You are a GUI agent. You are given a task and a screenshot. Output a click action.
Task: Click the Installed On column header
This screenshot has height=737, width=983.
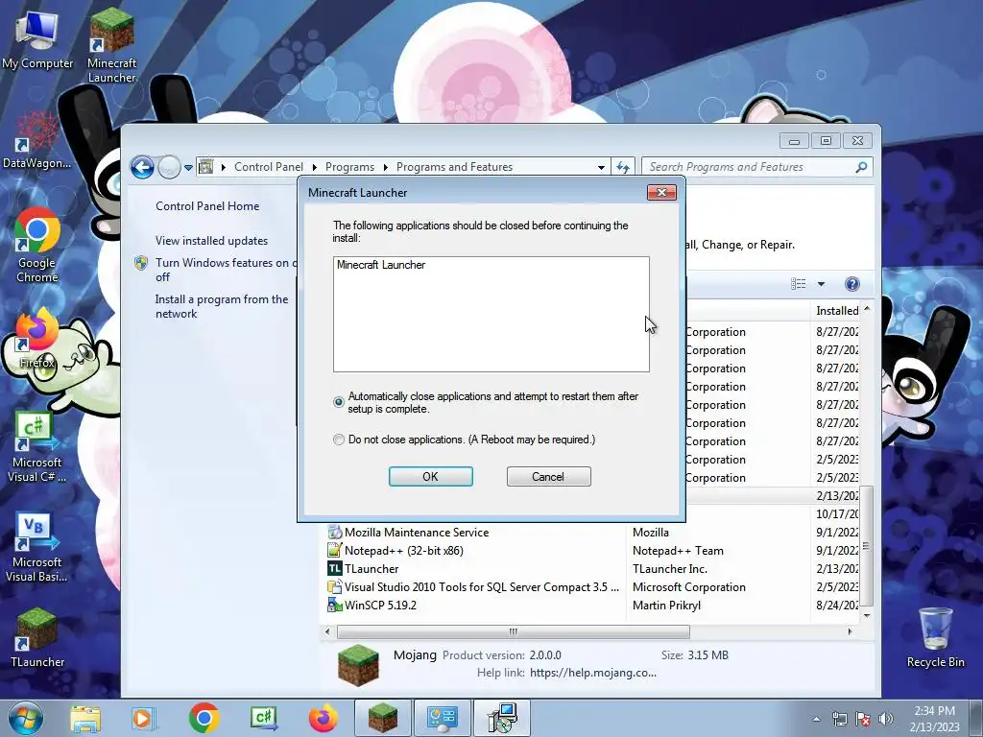click(836, 311)
